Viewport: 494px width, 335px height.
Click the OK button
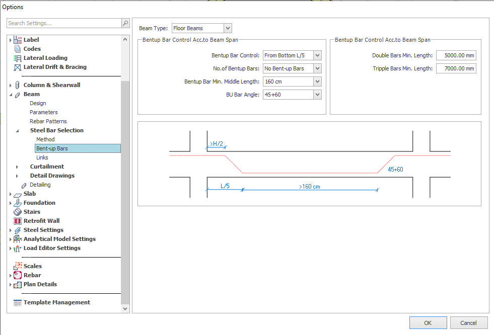click(428, 323)
